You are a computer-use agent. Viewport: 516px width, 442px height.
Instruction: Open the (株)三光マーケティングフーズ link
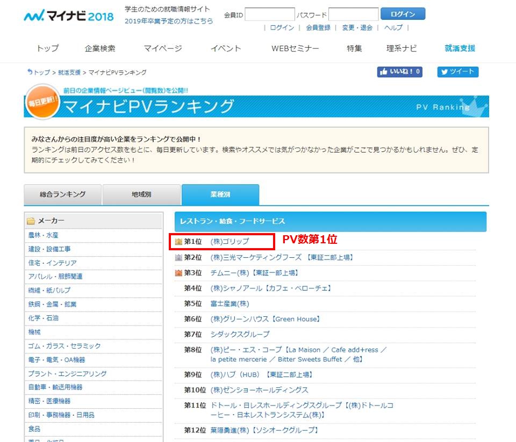coord(282,257)
